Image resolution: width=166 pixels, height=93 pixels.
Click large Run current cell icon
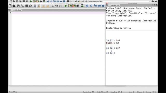[x=70, y=6]
